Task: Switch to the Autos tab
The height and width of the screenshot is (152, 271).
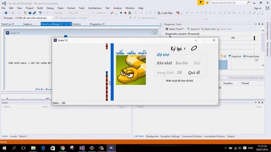Action: pos(5,136)
